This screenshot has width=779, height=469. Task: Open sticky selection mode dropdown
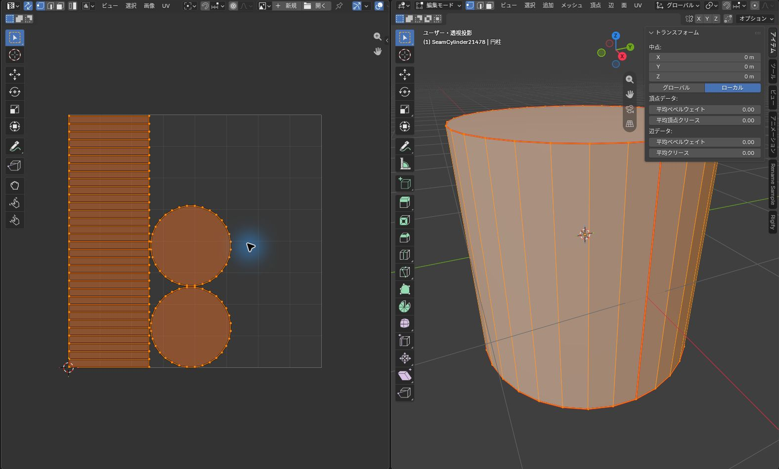pyautogui.click(x=88, y=6)
